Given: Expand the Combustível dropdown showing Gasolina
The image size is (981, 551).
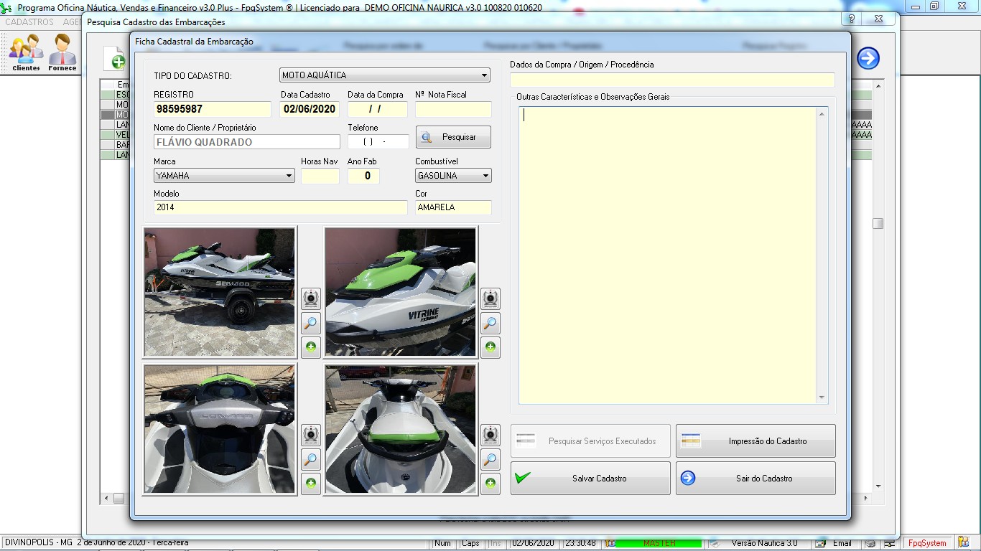Looking at the screenshot, I should (486, 176).
